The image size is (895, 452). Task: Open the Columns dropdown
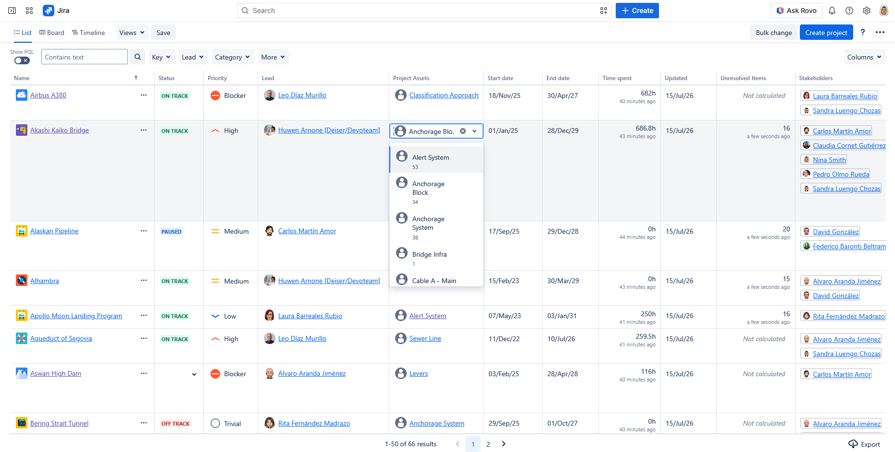(864, 57)
